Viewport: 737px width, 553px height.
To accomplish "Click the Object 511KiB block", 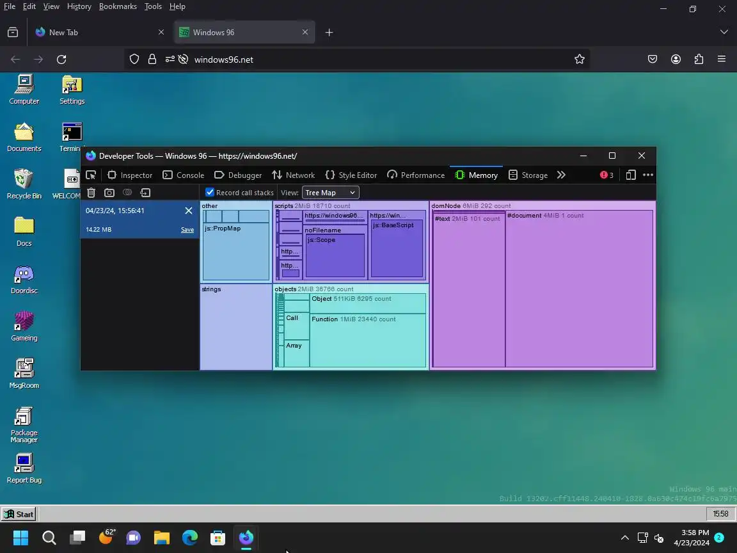I will pyautogui.click(x=368, y=303).
